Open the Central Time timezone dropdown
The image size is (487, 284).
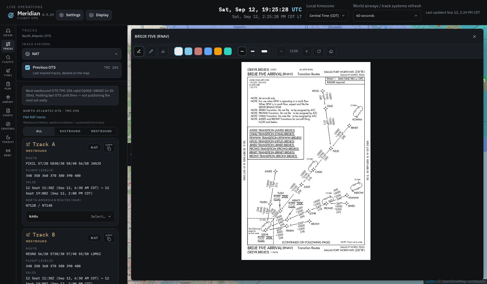coord(327,16)
